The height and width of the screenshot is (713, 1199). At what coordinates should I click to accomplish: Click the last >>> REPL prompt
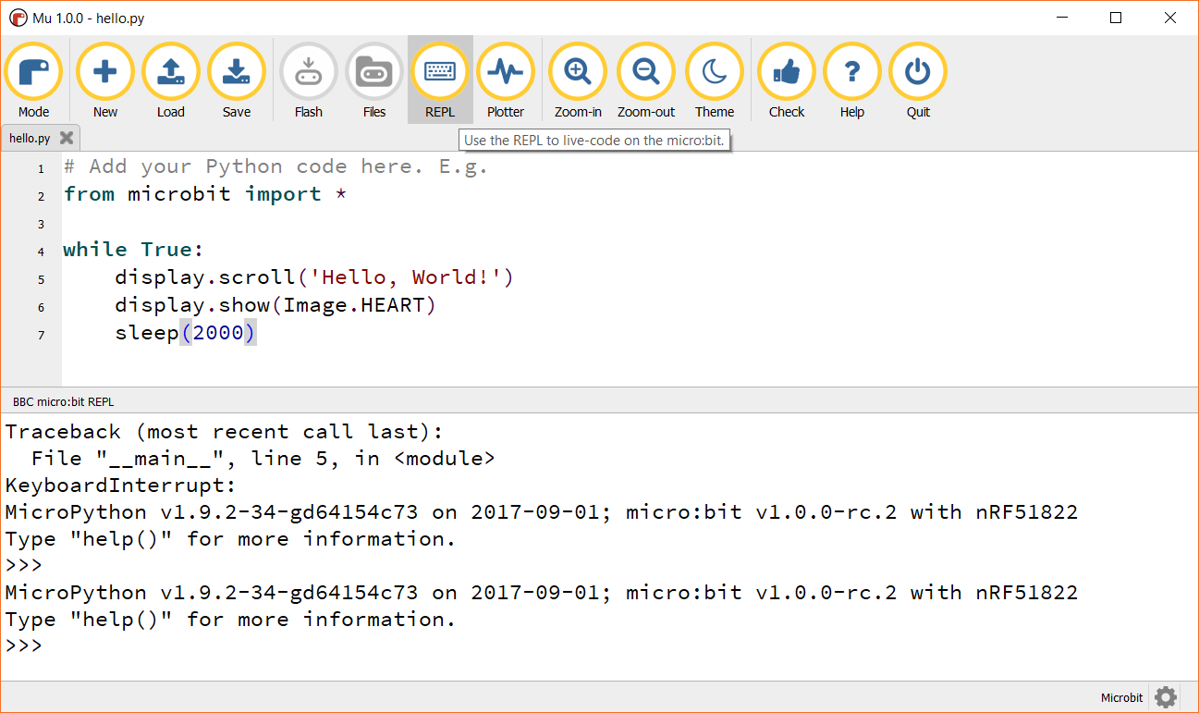click(23, 645)
